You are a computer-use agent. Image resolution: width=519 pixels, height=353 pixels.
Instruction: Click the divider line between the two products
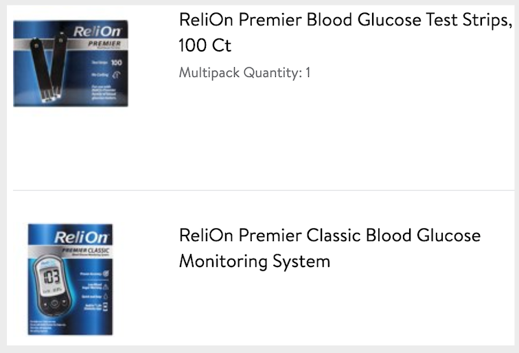pos(259,190)
